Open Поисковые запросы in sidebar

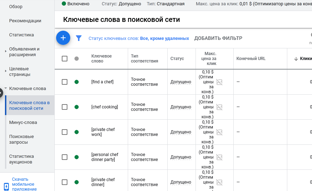point(22,139)
